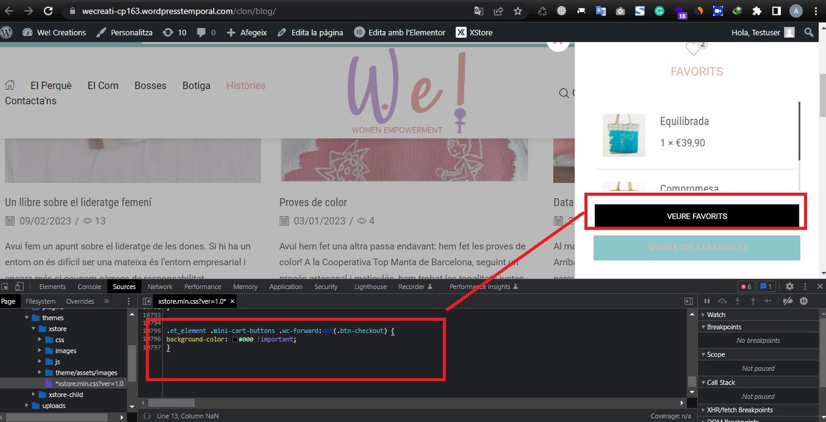The height and width of the screenshot is (422, 826).
Task: Click Edita amb l'Elementor in admin bar
Action: [399, 32]
